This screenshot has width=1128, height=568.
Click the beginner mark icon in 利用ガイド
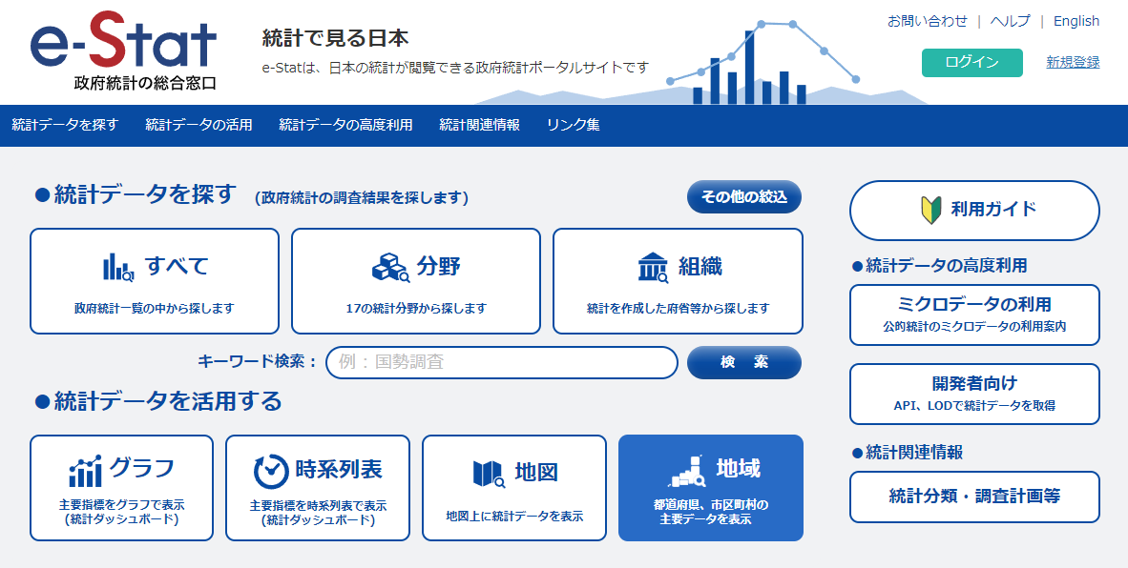click(x=930, y=210)
